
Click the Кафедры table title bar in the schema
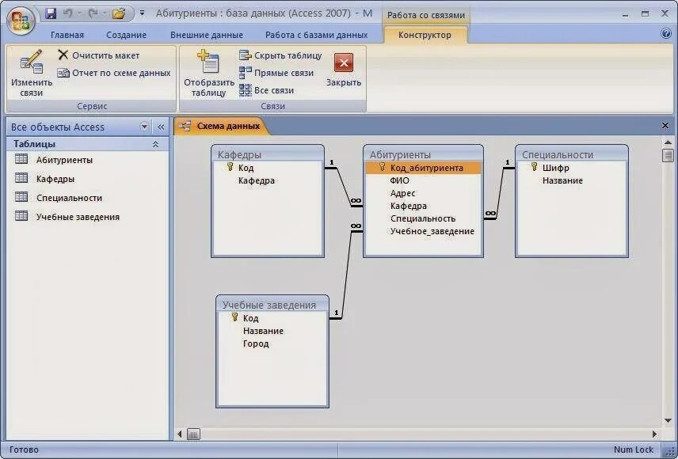click(268, 154)
